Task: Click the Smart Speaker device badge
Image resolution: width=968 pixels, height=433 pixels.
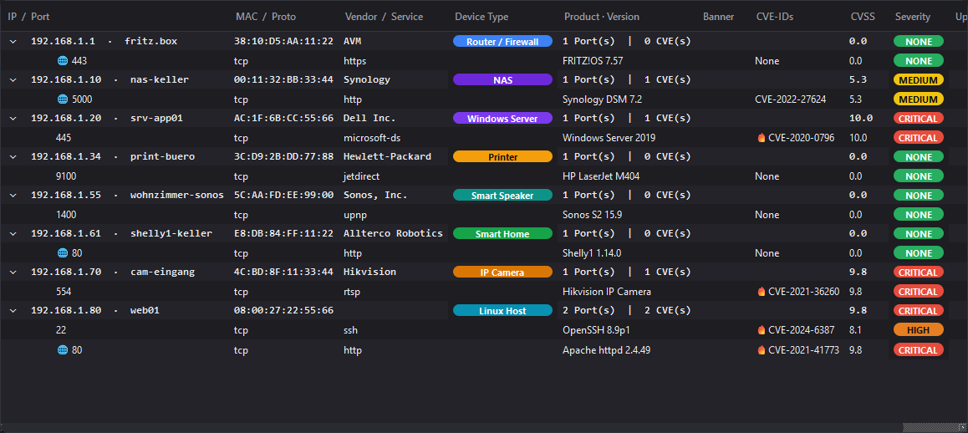Action: click(x=502, y=196)
